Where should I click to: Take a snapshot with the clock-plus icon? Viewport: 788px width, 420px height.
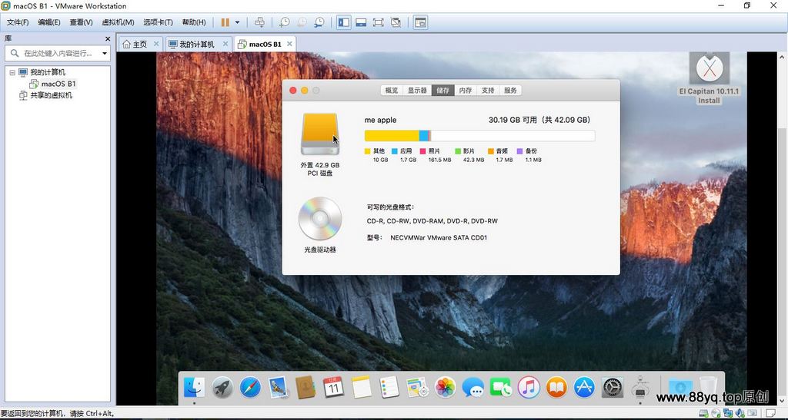pos(285,22)
